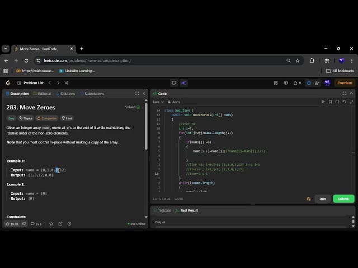Click the LeetCode logo icon
Viewport: 358px width, 268px height.
tap(8, 83)
